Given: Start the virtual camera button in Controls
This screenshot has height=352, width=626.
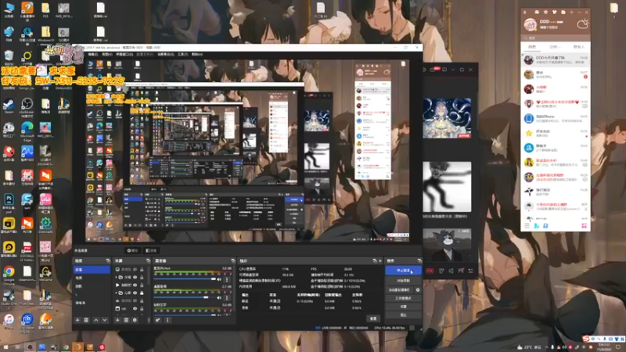Looking at the screenshot, I should [400, 289].
